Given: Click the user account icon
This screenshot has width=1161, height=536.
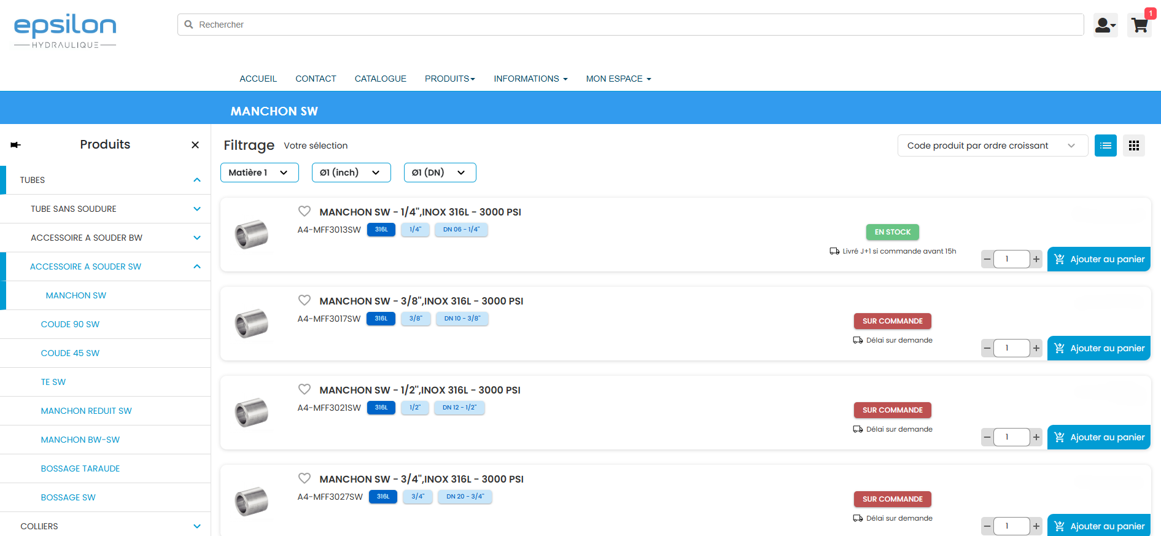Looking at the screenshot, I should [x=1105, y=25].
